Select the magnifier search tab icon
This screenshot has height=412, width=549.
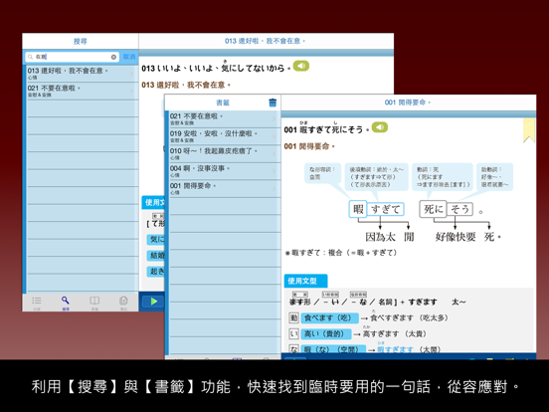(x=65, y=301)
